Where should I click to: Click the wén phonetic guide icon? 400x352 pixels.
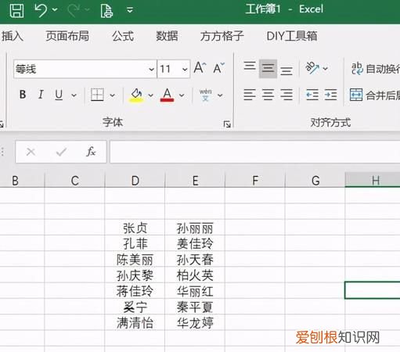[206, 95]
